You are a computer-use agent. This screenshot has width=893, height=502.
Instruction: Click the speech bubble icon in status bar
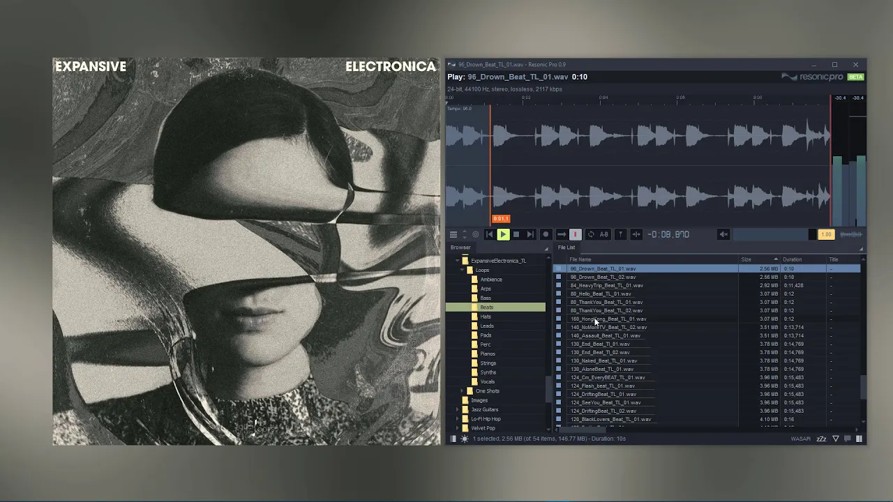tap(848, 439)
